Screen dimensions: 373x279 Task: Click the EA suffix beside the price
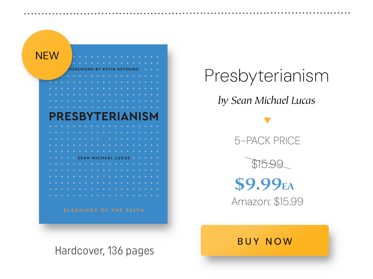pyautogui.click(x=288, y=187)
